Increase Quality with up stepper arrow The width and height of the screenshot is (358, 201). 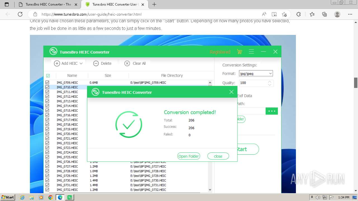pyautogui.click(x=270, y=82)
